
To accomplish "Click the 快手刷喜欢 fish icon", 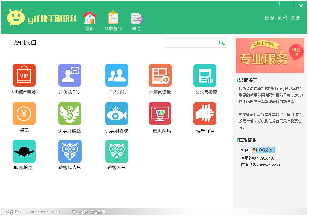I will tap(117, 114).
